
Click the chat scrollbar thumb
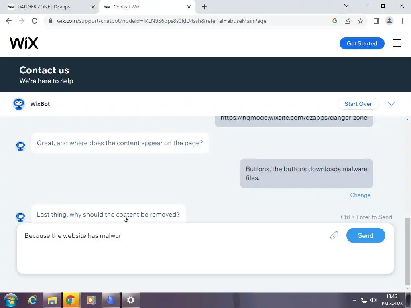pyautogui.click(x=407, y=251)
